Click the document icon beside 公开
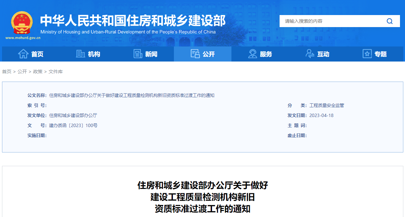Viewport: 405px width, 217px height. (195, 54)
